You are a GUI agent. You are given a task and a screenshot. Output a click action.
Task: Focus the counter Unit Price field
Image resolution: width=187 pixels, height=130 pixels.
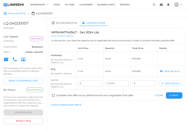(90, 83)
